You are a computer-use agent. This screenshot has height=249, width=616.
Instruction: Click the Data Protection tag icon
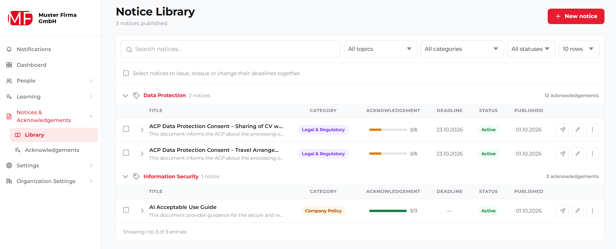pyautogui.click(x=136, y=96)
